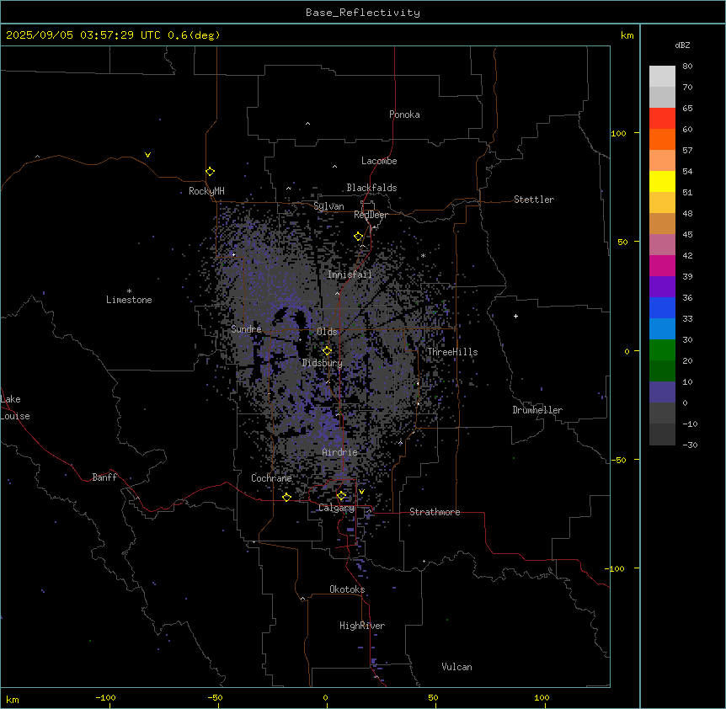The width and height of the screenshot is (726, 709).
Task: Click the Calgary label
Action: click(x=337, y=508)
